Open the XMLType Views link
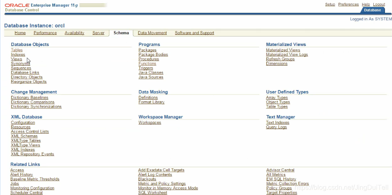The width and height of the screenshot is (392, 195). point(25,145)
